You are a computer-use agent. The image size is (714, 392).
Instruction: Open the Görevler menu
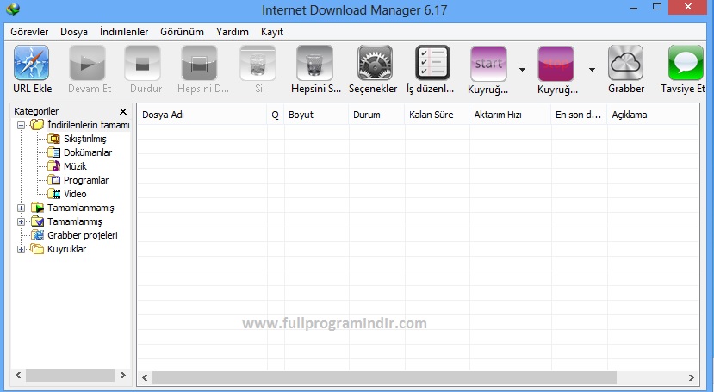point(29,32)
